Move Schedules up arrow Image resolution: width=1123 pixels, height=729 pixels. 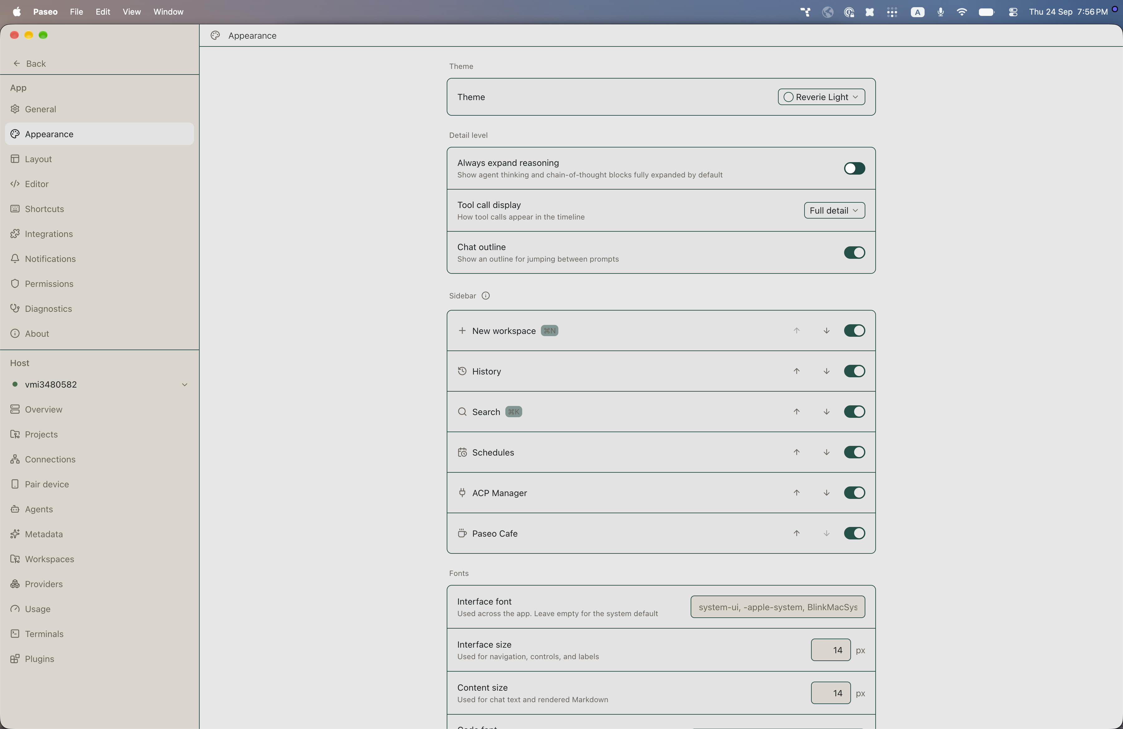click(796, 452)
